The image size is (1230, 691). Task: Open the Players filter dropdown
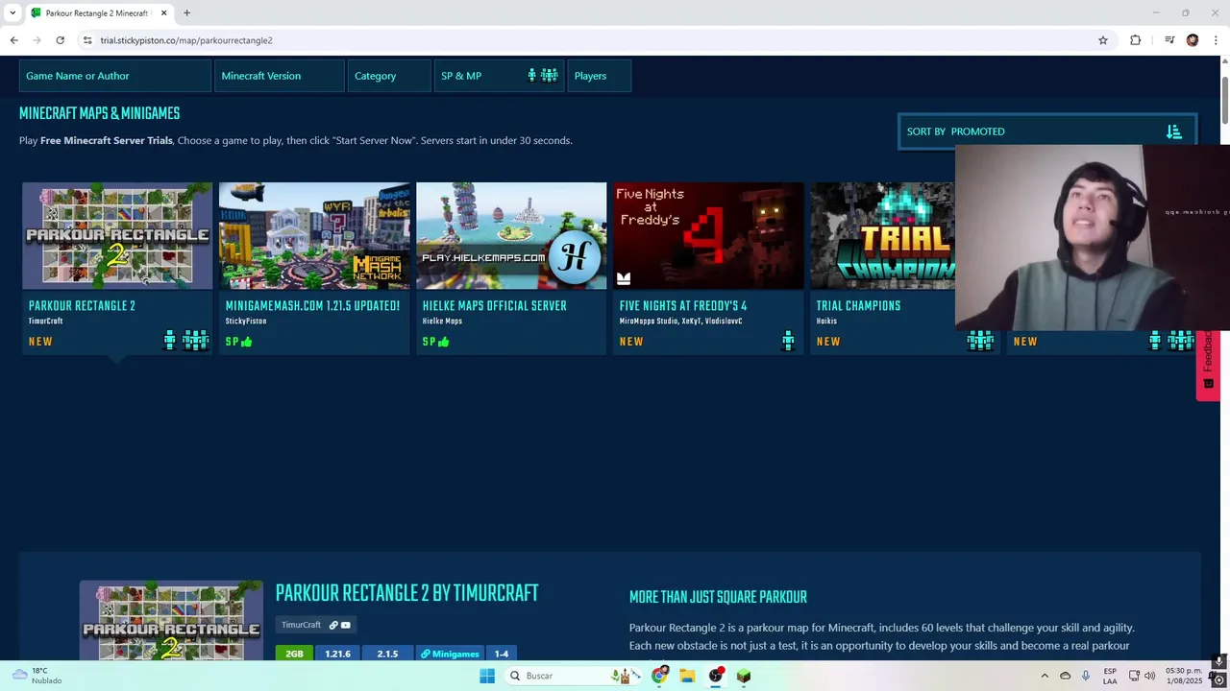[600, 76]
